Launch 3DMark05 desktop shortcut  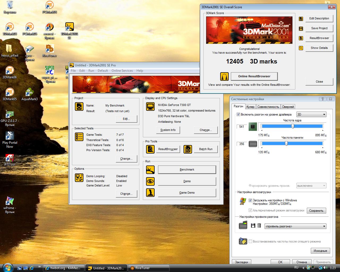coord(10,94)
